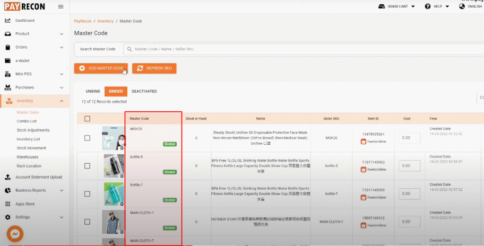Click the search magnifier icon

(130, 49)
